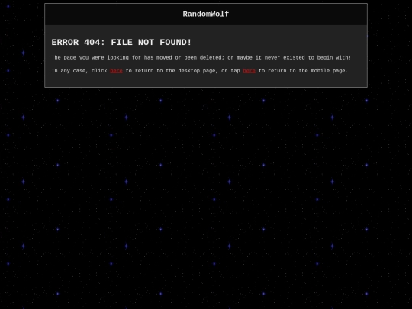Click the 'here' link for mobile page
The width and height of the screenshot is (412, 309).
249,71
